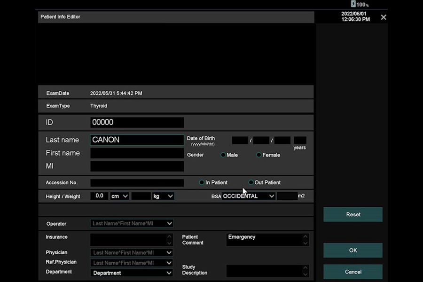Click the Cancel button

pyautogui.click(x=353, y=272)
